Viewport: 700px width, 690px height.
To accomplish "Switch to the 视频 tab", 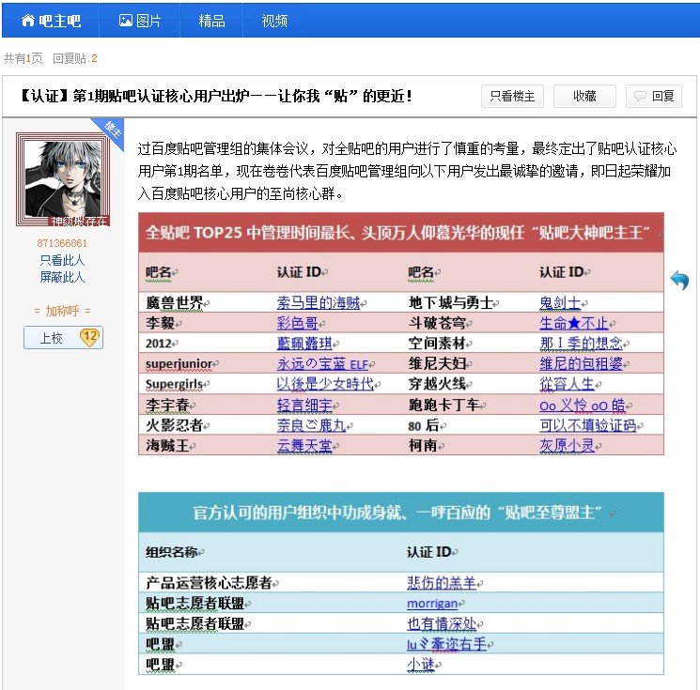I will point(274,21).
